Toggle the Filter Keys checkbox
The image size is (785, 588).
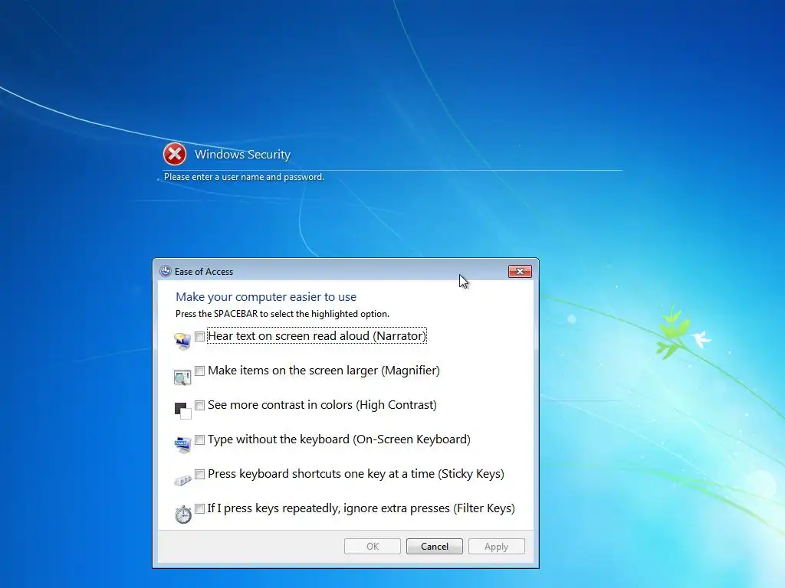200,508
